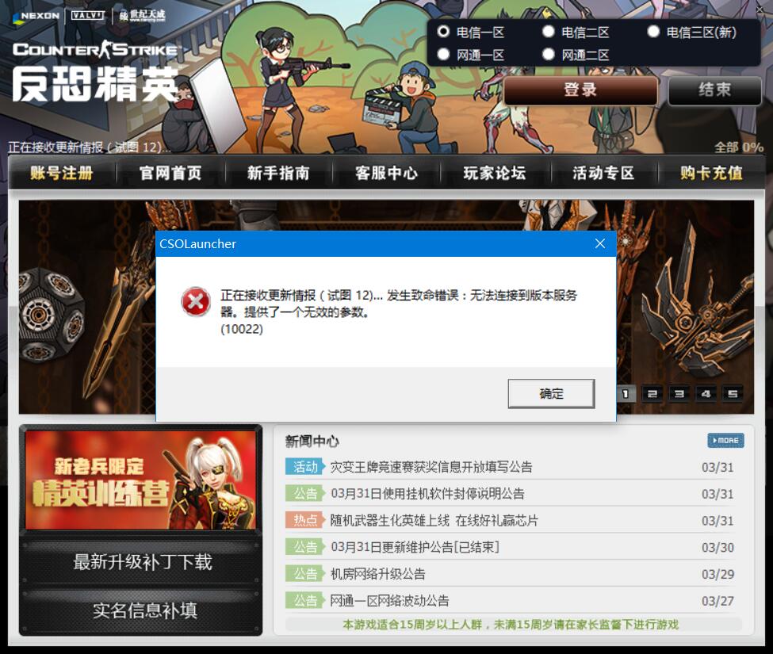Viewport: 773px width, 654px height.
Task: Select the 网通二区 server radio button
Action: pyautogui.click(x=548, y=54)
